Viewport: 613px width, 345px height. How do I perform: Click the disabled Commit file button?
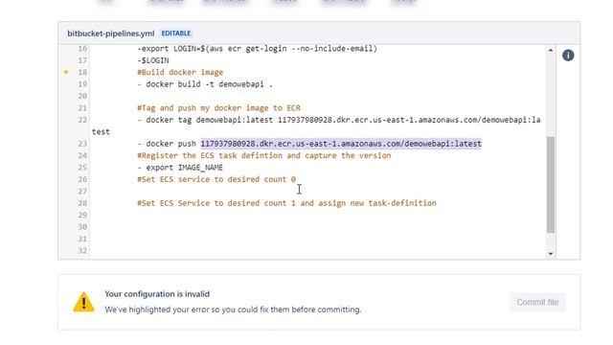pyautogui.click(x=537, y=302)
